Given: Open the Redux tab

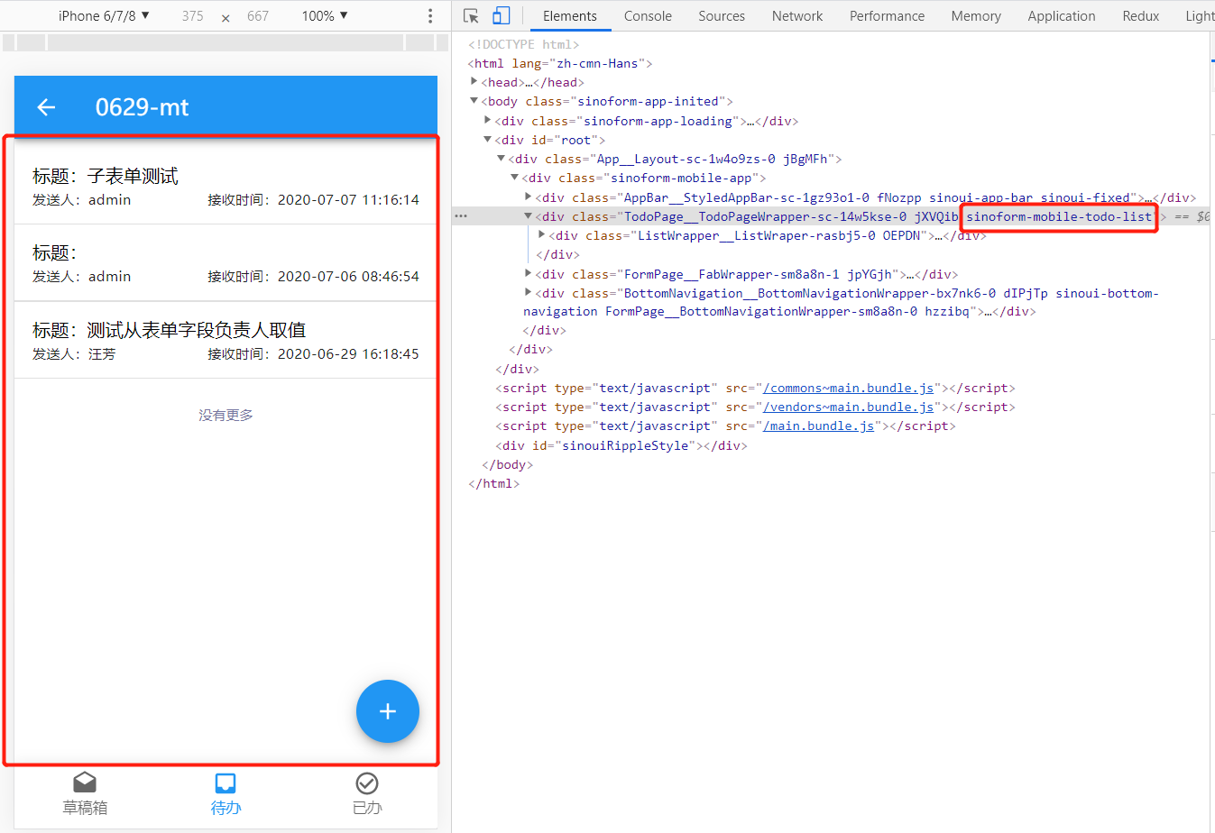Looking at the screenshot, I should pos(1141,15).
